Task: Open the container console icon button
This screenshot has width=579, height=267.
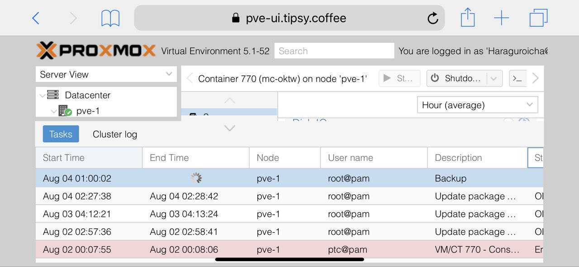Action: (517, 78)
